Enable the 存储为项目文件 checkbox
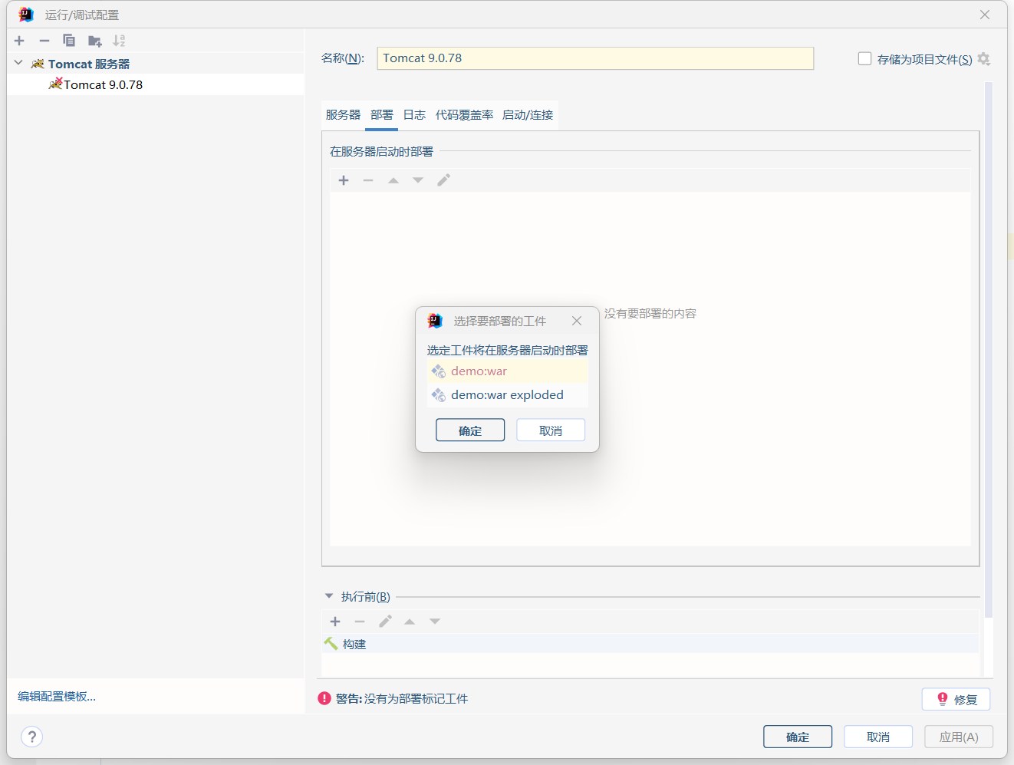Screen dimensions: 1014x765 click(x=864, y=59)
